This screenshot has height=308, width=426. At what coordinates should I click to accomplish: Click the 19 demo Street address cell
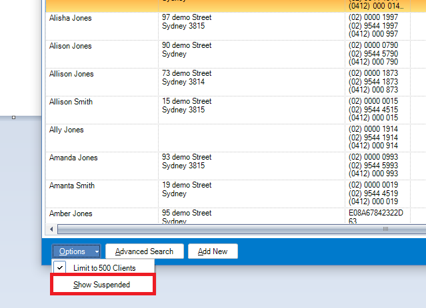[187, 190]
